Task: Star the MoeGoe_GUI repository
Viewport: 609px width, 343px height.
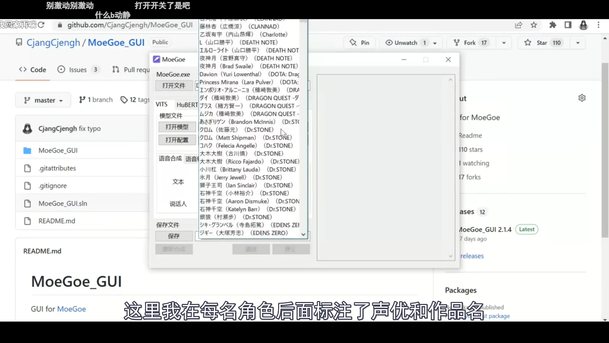Action: (542, 43)
